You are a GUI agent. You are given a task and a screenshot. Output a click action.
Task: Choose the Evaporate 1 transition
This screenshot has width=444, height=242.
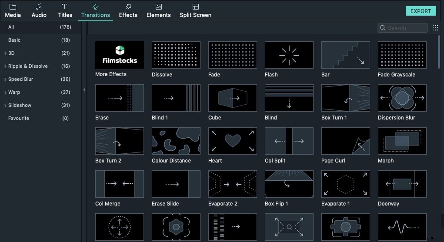pyautogui.click(x=345, y=184)
